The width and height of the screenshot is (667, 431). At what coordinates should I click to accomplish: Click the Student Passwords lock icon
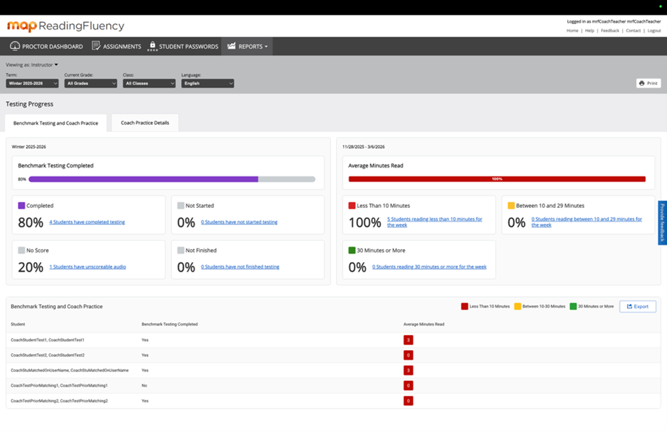point(153,46)
